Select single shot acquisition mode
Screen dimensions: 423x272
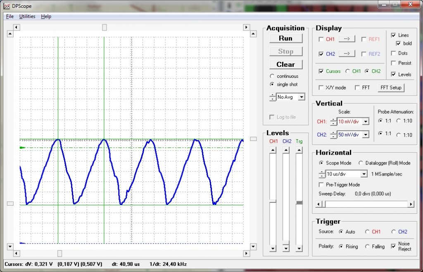coord(272,84)
